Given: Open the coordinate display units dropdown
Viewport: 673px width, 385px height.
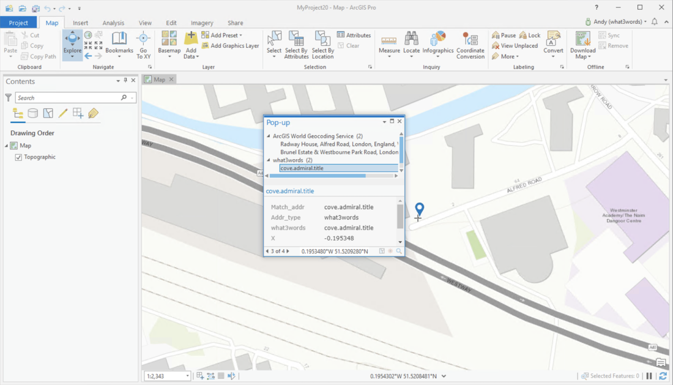Looking at the screenshot, I should (x=444, y=376).
